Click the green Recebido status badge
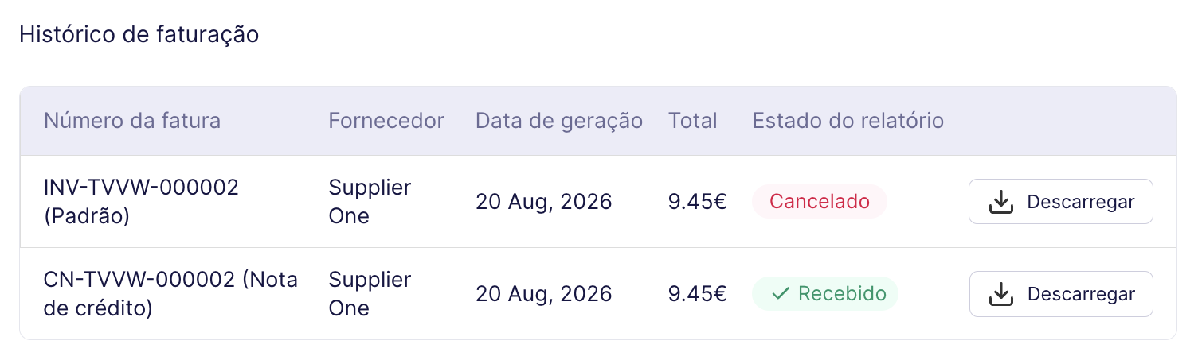The height and width of the screenshot is (356, 1198). (x=825, y=294)
